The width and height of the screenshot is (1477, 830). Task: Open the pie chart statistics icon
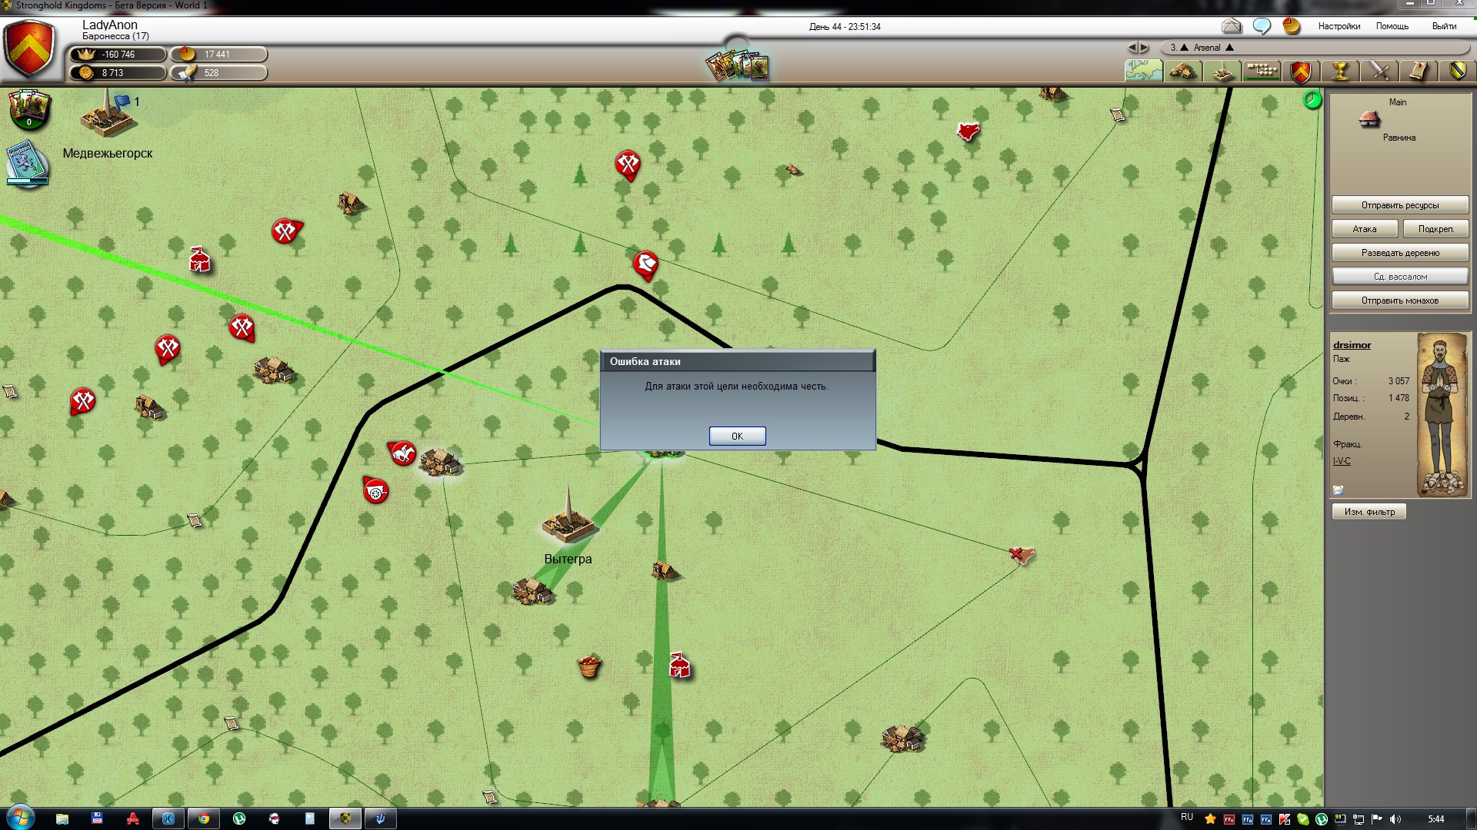coord(1292,26)
